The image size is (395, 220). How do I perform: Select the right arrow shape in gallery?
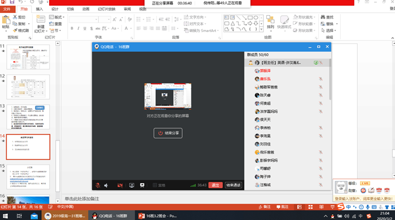point(250,23)
